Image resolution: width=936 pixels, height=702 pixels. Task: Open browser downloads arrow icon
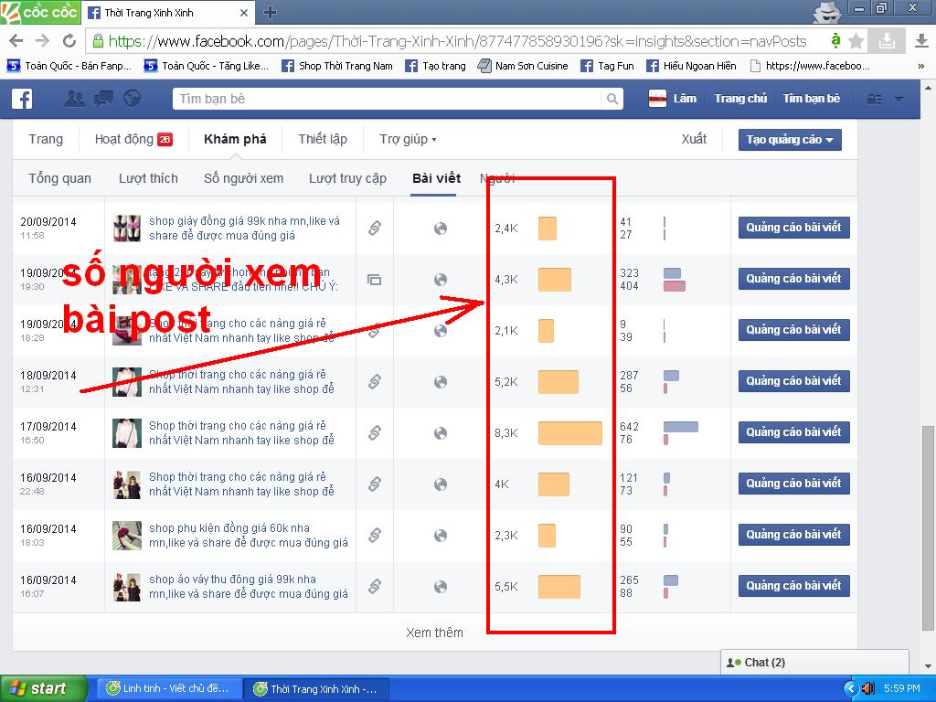coord(921,40)
